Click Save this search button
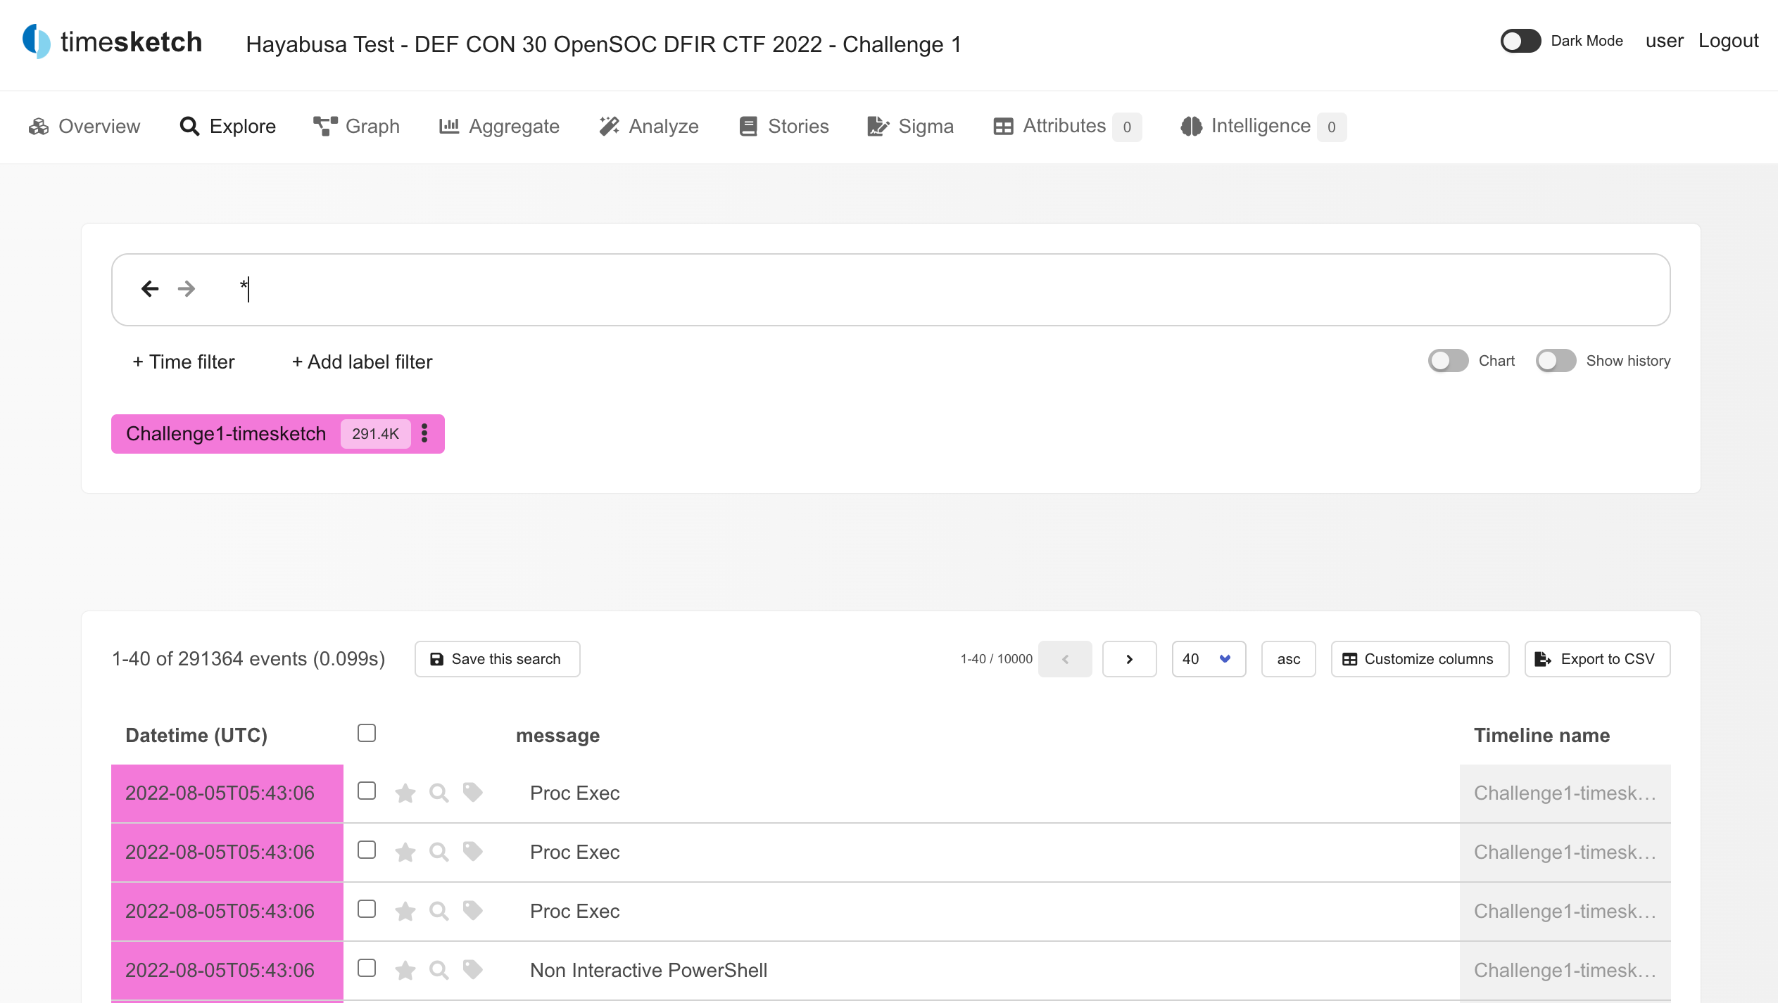 pyautogui.click(x=497, y=659)
